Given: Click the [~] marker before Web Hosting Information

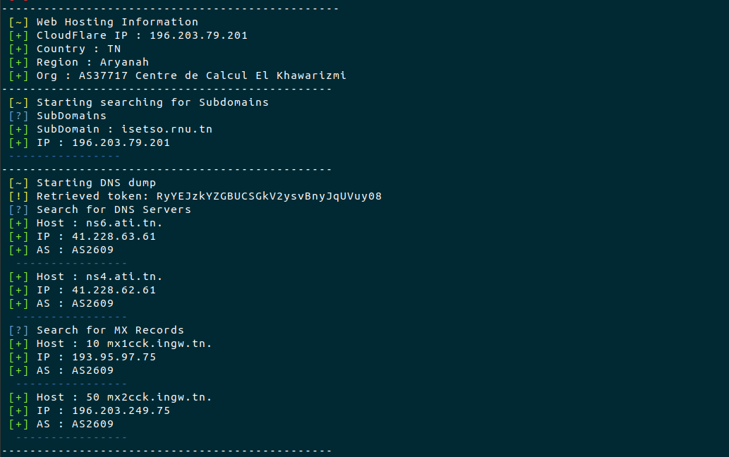Looking at the screenshot, I should 18,23.
